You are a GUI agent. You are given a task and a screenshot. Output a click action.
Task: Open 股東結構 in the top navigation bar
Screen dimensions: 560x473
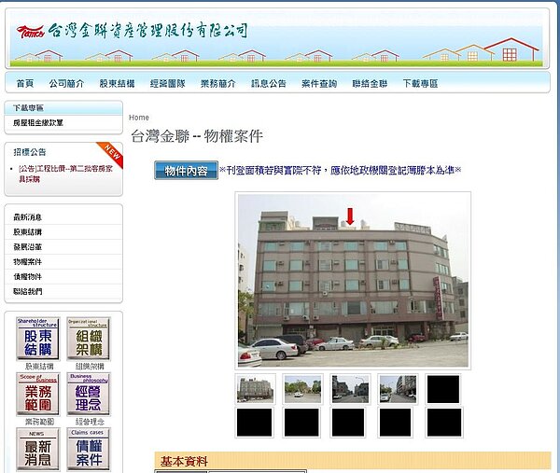click(118, 84)
